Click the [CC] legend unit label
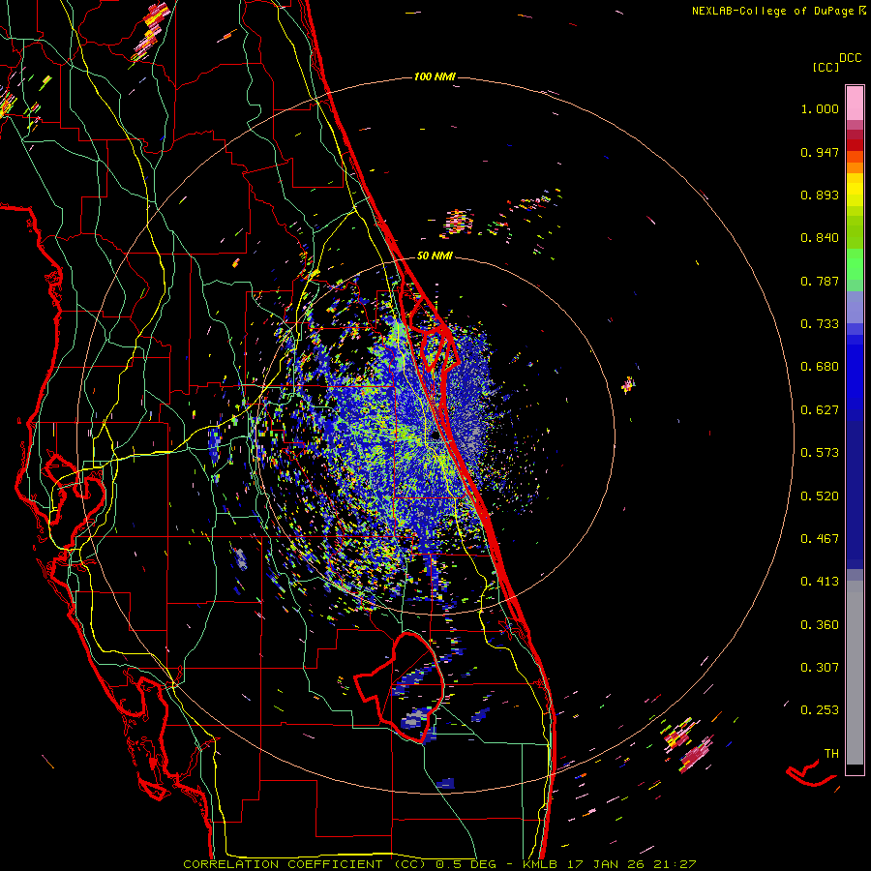Image resolution: width=871 pixels, height=871 pixels. tap(826, 68)
